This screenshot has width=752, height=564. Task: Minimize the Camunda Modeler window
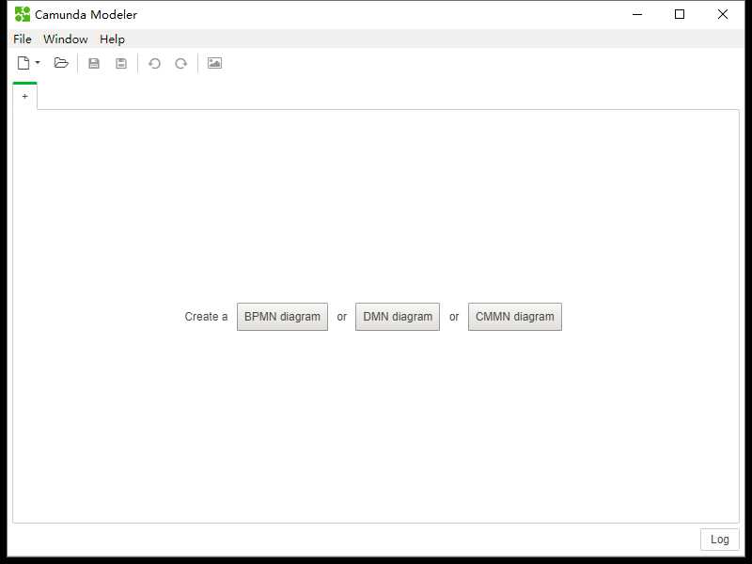pyautogui.click(x=637, y=14)
